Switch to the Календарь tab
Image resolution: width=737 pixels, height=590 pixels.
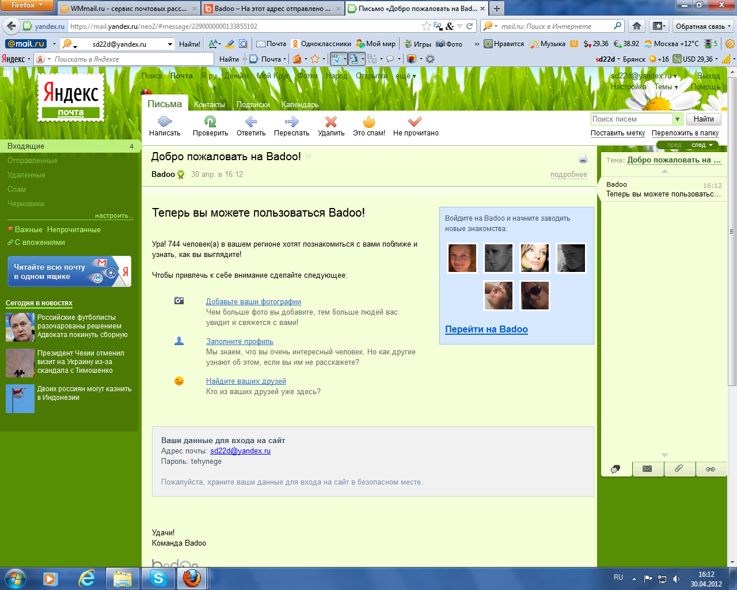(x=300, y=105)
